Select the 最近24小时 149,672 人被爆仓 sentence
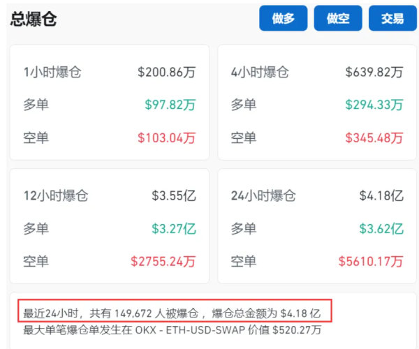This screenshot has width=419, height=349. coord(172,313)
